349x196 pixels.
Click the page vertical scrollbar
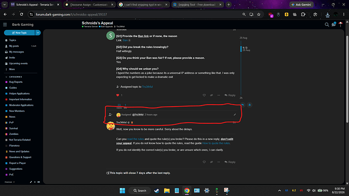[347, 79]
